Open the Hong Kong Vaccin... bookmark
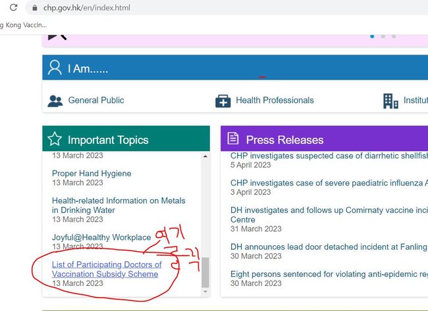 tap(24, 25)
